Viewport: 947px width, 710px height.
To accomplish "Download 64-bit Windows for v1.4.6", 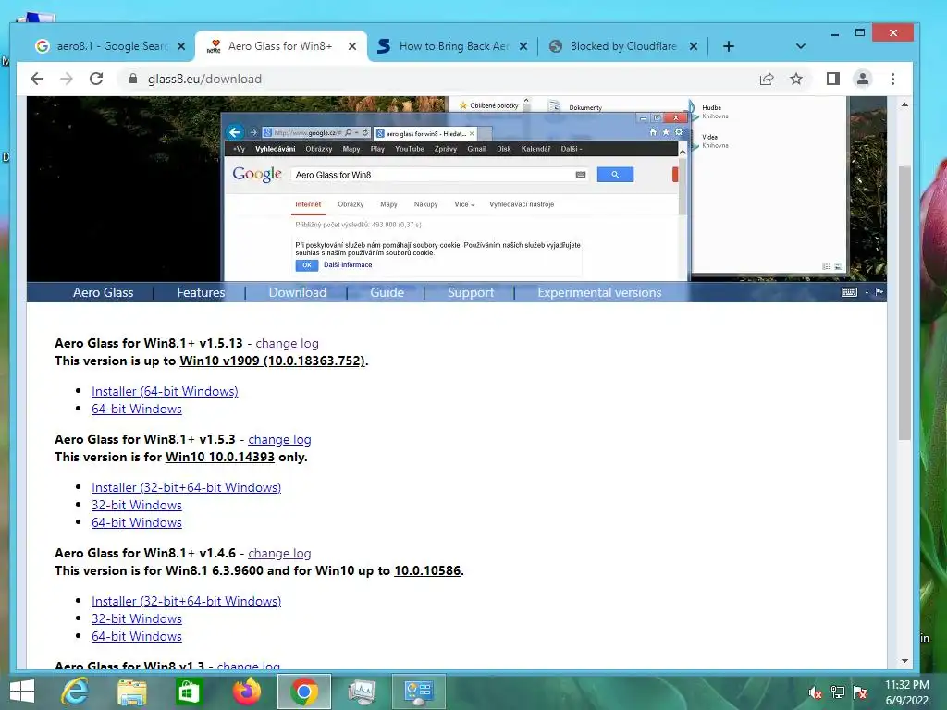I will coord(137,636).
